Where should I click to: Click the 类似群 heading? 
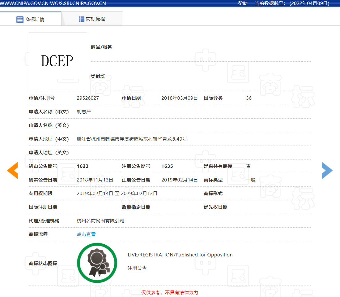tap(98, 76)
